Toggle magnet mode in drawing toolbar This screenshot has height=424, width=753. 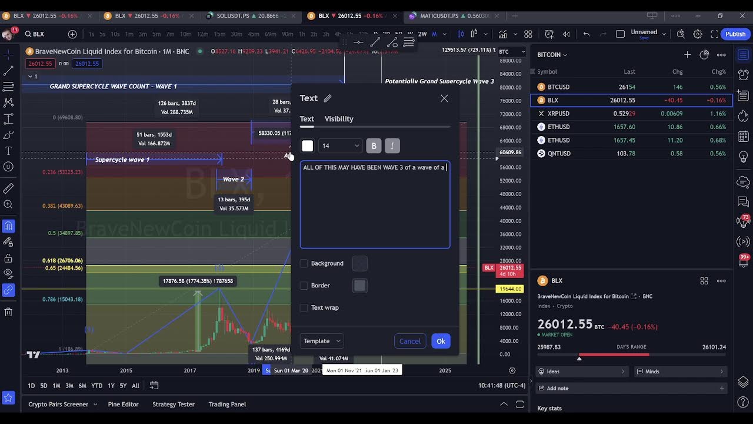(8, 226)
